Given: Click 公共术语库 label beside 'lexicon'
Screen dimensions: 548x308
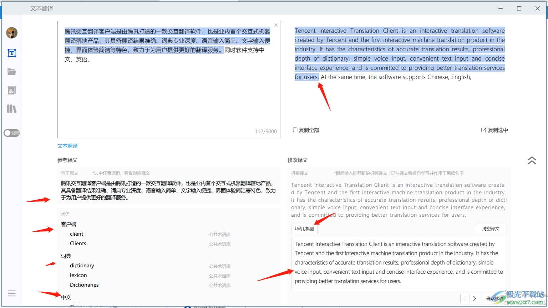Looking at the screenshot, I should 220,276.
